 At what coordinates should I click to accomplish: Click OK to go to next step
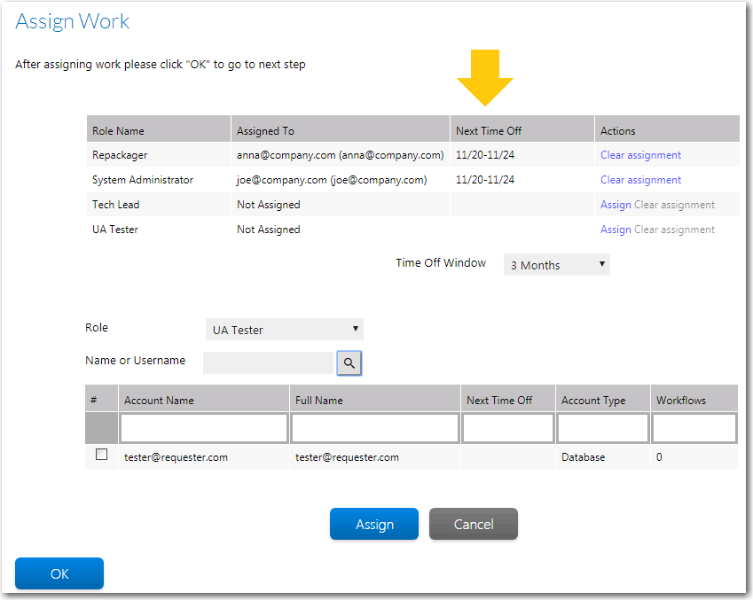[x=59, y=573]
